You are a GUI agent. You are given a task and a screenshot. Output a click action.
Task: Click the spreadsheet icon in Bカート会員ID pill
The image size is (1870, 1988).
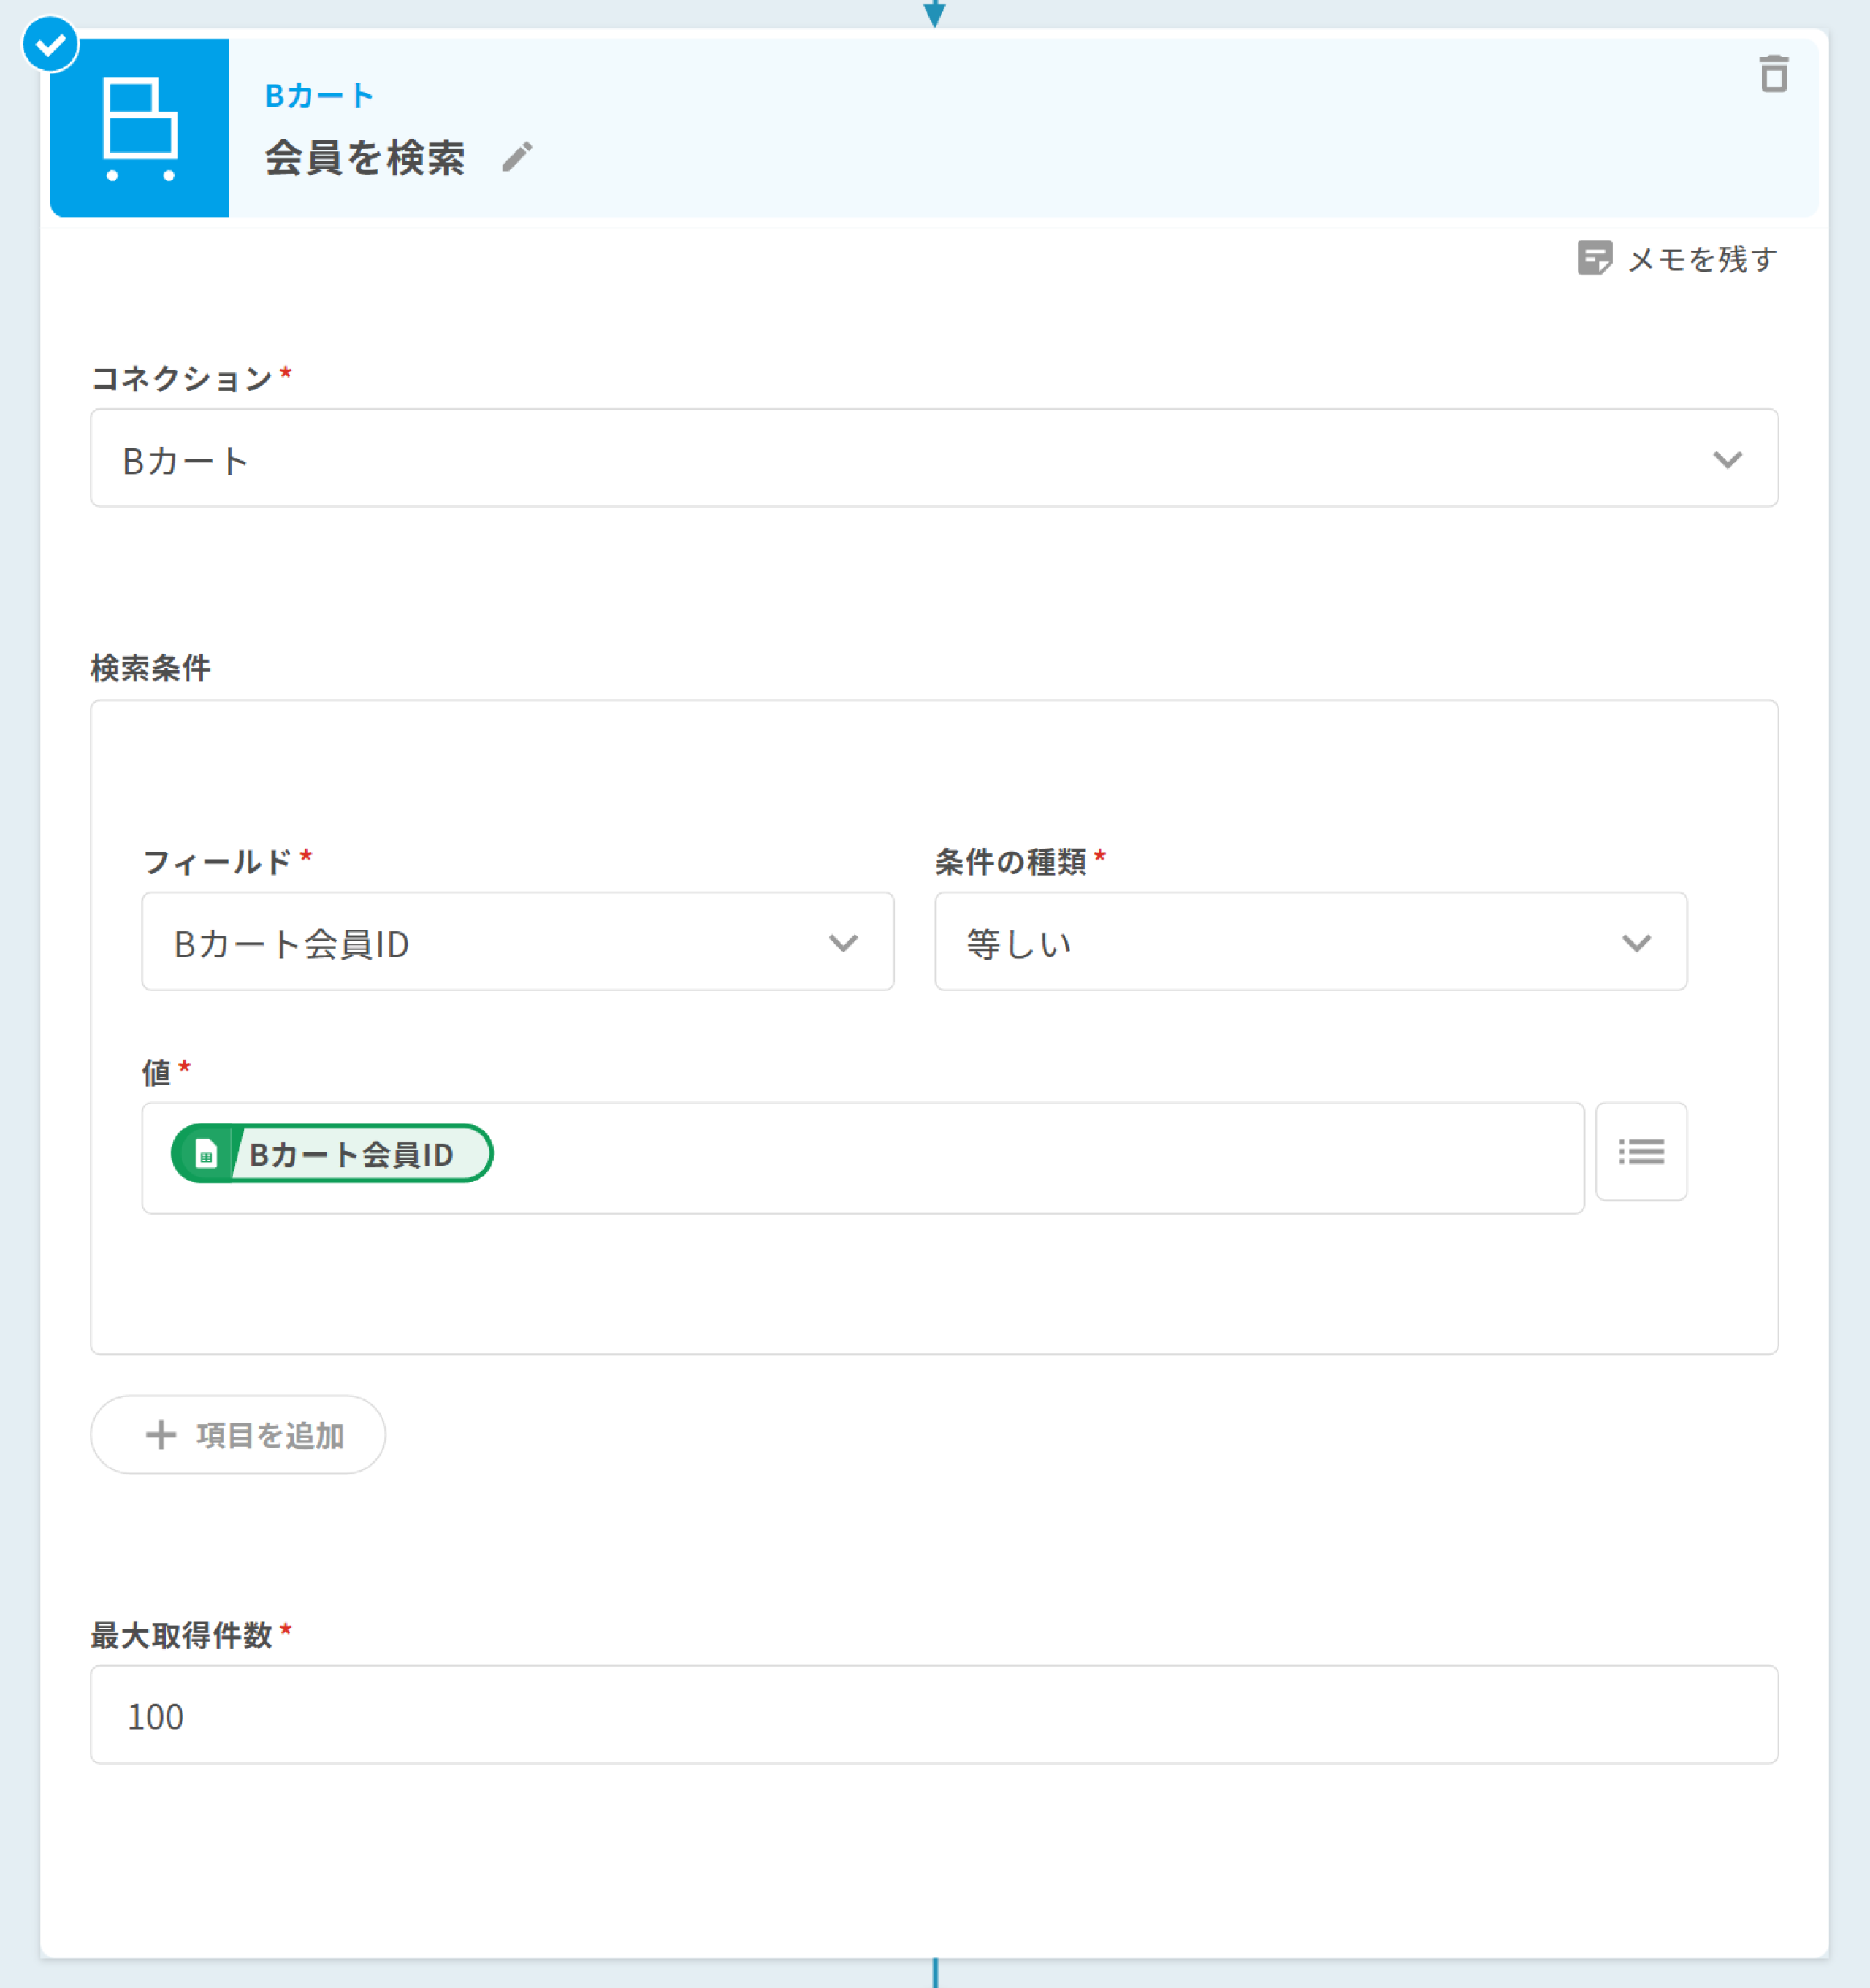[x=206, y=1154]
